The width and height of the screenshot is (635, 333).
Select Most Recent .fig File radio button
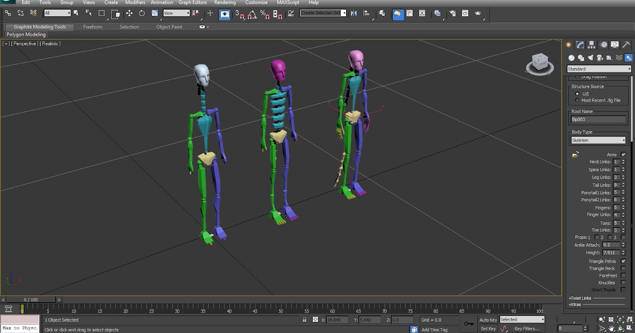577,100
